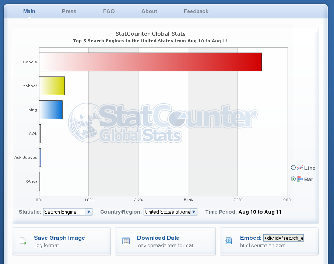Click the yellow Yahoo! bar

click(52, 86)
